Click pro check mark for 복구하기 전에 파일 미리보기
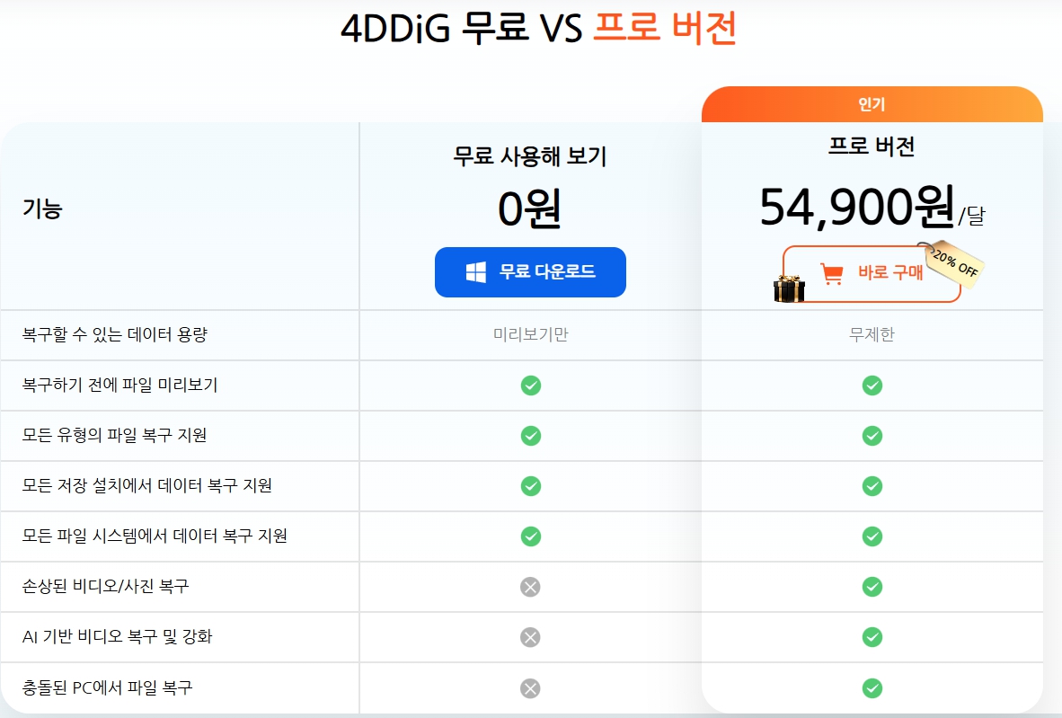 872,386
